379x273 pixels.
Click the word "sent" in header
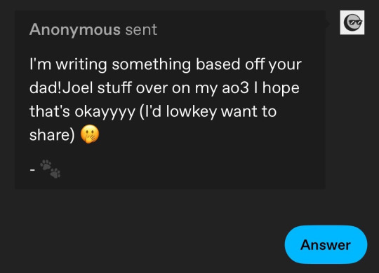[x=141, y=30]
